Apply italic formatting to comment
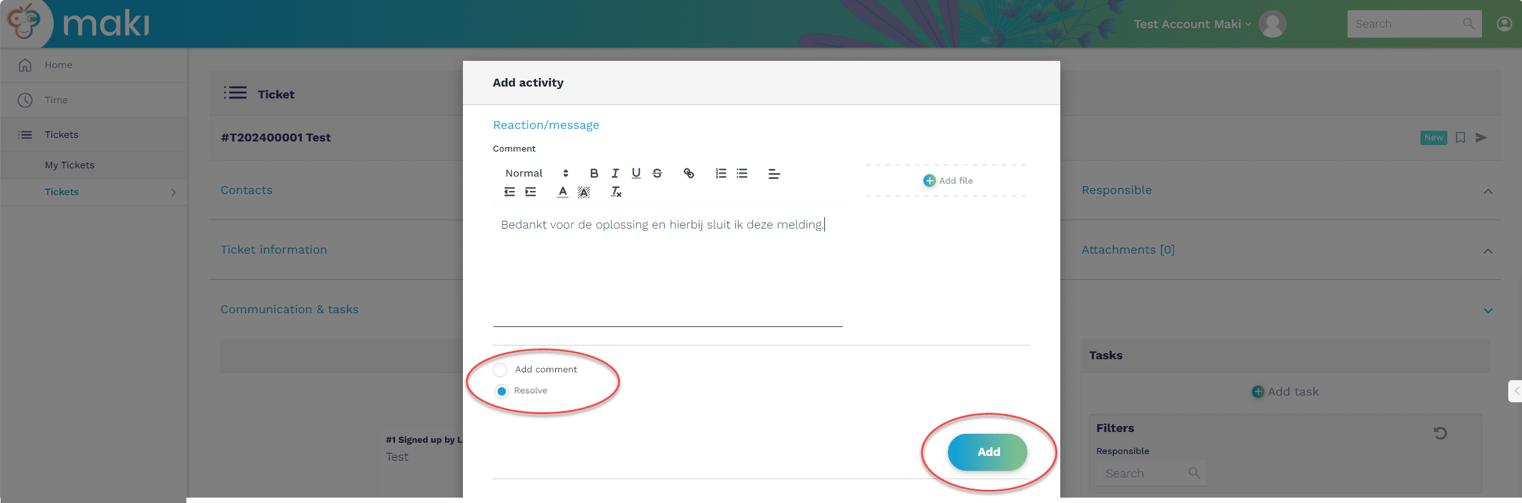 (615, 173)
